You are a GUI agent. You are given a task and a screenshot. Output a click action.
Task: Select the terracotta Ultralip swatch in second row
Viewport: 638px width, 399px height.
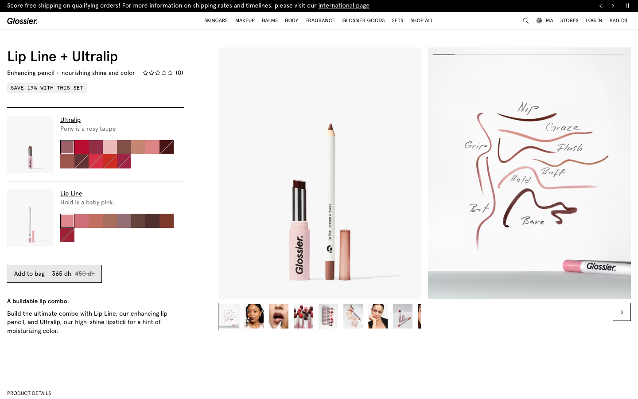67,161
